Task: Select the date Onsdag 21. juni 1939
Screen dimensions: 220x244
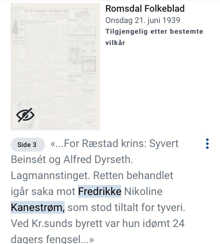Action: [x=143, y=20]
